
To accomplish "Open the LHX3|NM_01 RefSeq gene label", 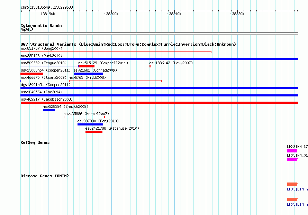I will [297, 155].
